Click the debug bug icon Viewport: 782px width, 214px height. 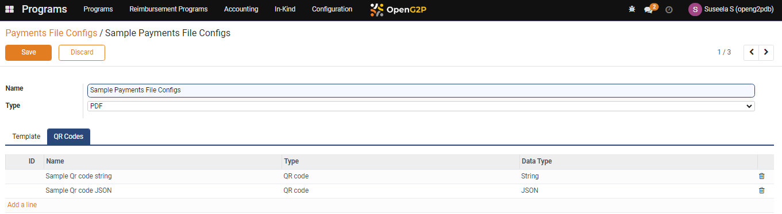(x=632, y=9)
